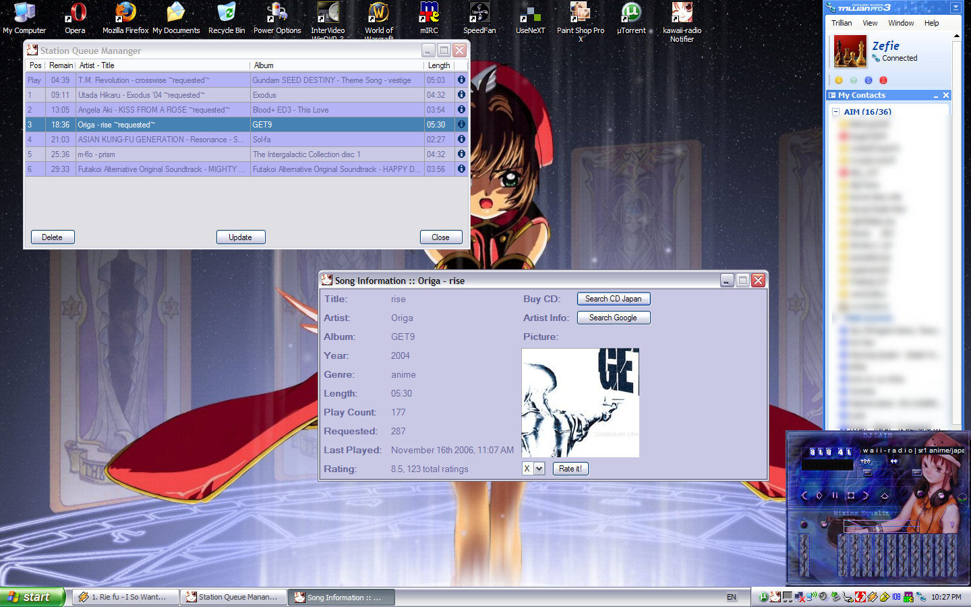Open the mIRC desktop shortcut

pos(429,18)
